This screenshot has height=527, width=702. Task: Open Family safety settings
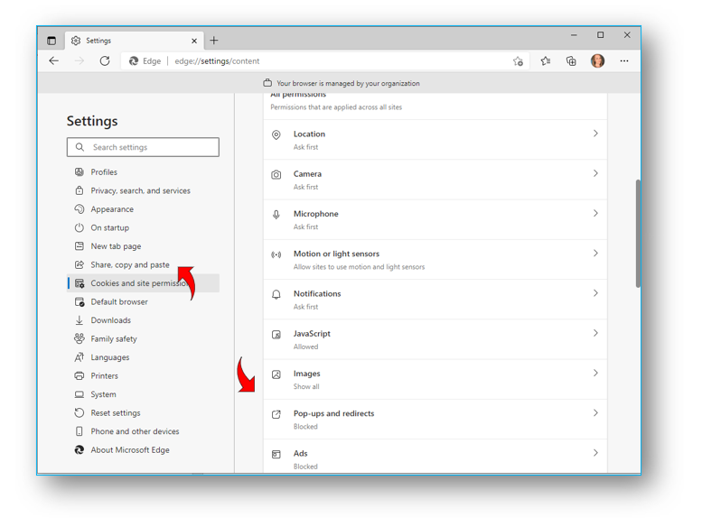(143, 339)
